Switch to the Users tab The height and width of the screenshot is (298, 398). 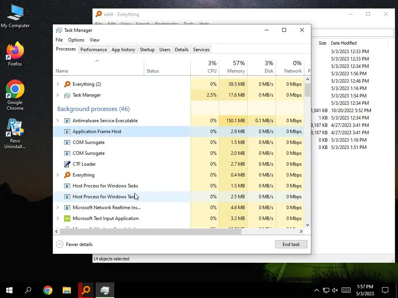point(165,50)
